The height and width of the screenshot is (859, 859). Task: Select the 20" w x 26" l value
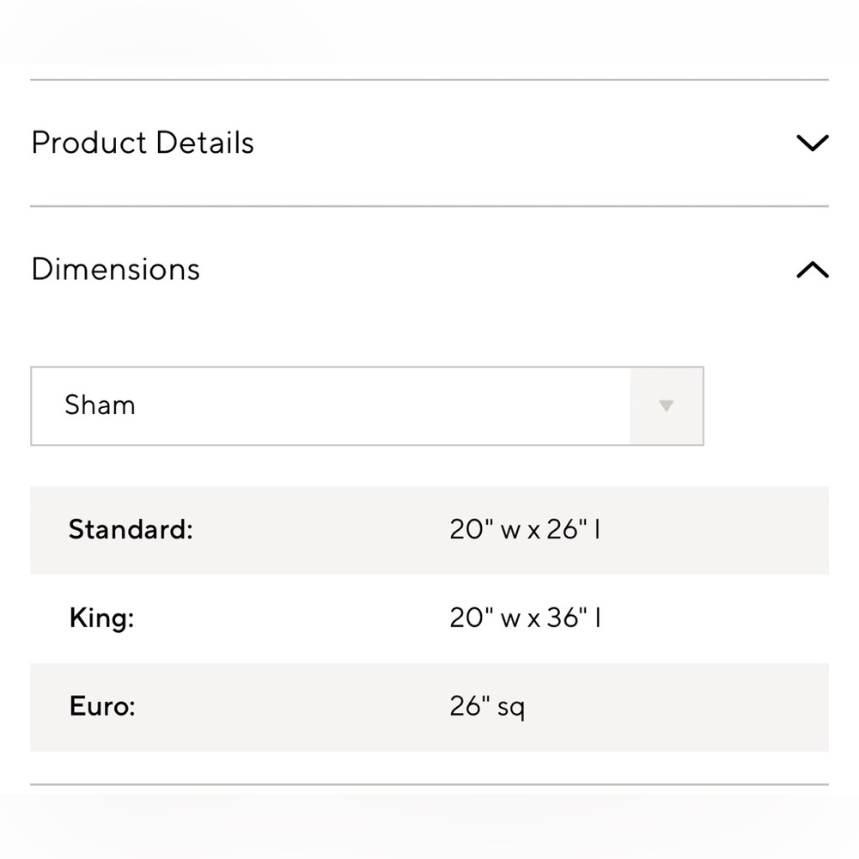tap(525, 530)
